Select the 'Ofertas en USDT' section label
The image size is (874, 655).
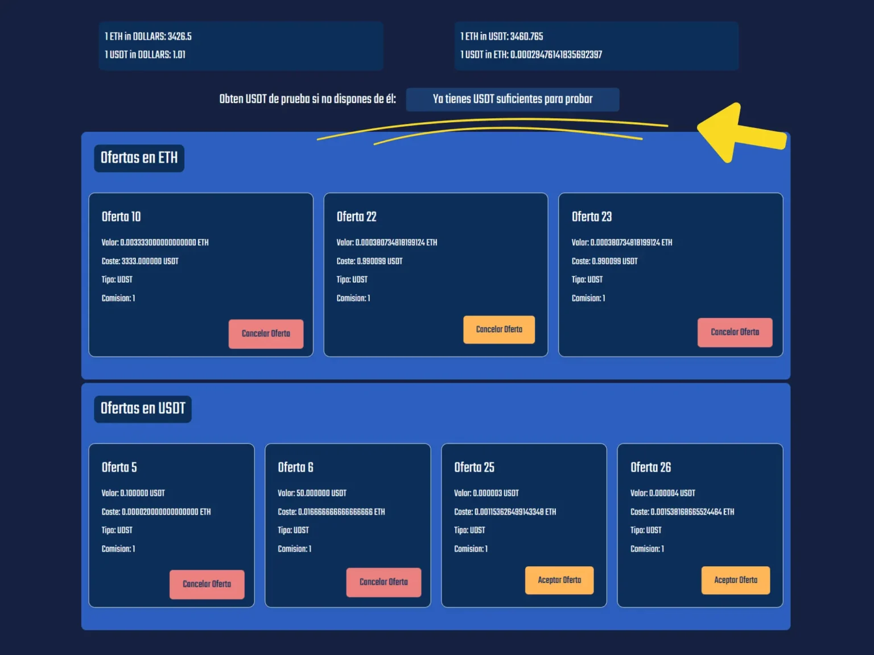coord(142,408)
